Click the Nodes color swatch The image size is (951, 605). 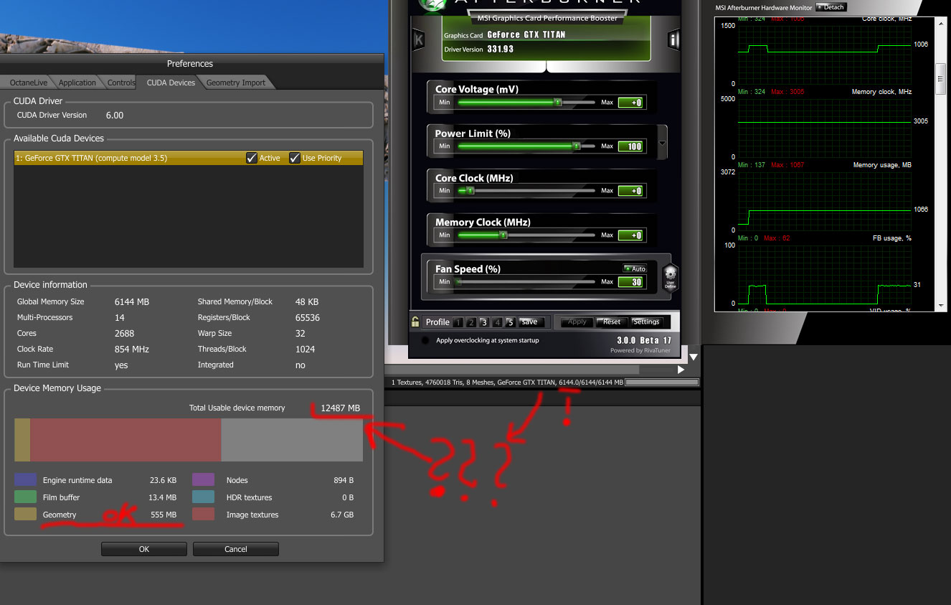(x=204, y=480)
